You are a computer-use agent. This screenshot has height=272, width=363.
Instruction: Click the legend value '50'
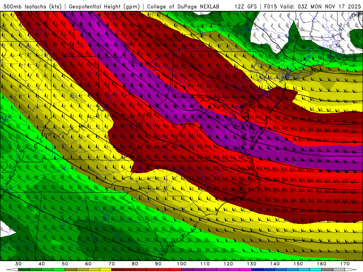(65, 264)
